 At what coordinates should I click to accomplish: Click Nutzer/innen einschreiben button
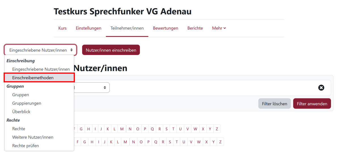[x=111, y=50]
